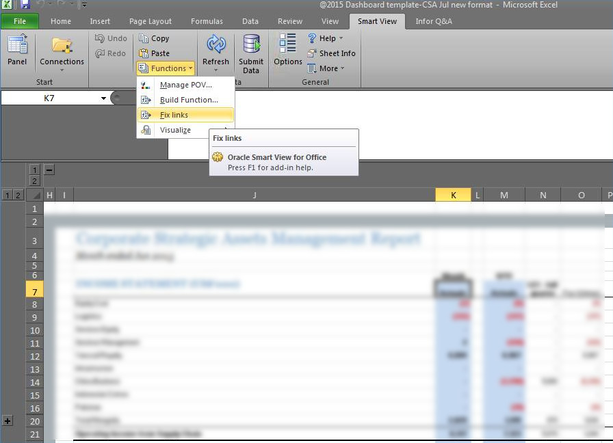Click the Redo icon in Smart View
The height and width of the screenshot is (443, 613).
coord(100,53)
